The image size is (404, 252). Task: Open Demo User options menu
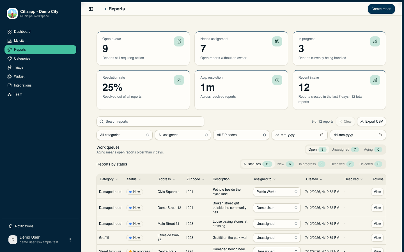click(x=70, y=240)
